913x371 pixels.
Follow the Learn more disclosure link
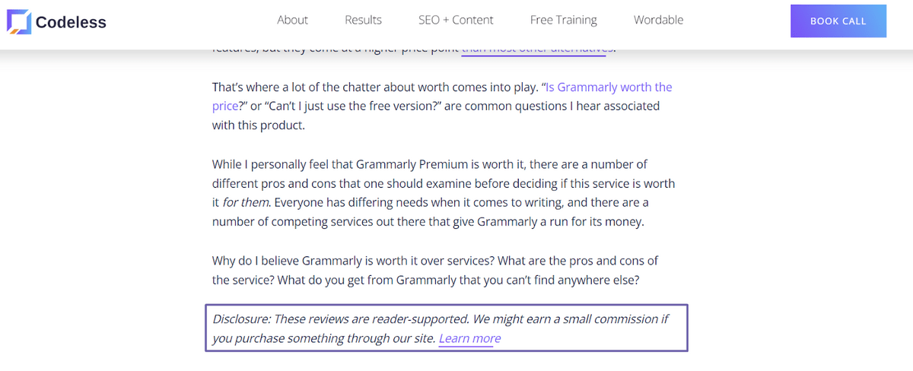click(469, 338)
